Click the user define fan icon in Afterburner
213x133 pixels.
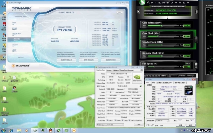pyautogui.click(x=196, y=65)
